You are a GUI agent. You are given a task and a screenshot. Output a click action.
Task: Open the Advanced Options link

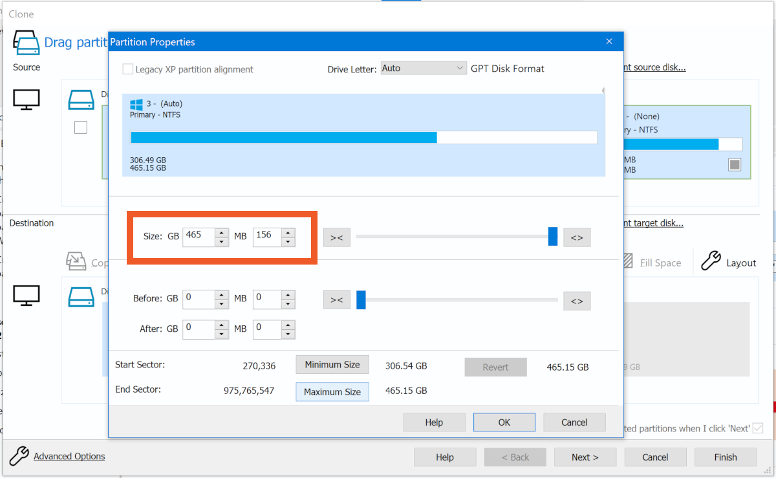69,457
